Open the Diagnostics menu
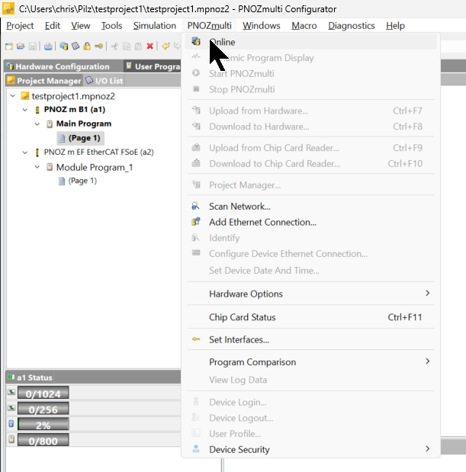 (x=352, y=26)
